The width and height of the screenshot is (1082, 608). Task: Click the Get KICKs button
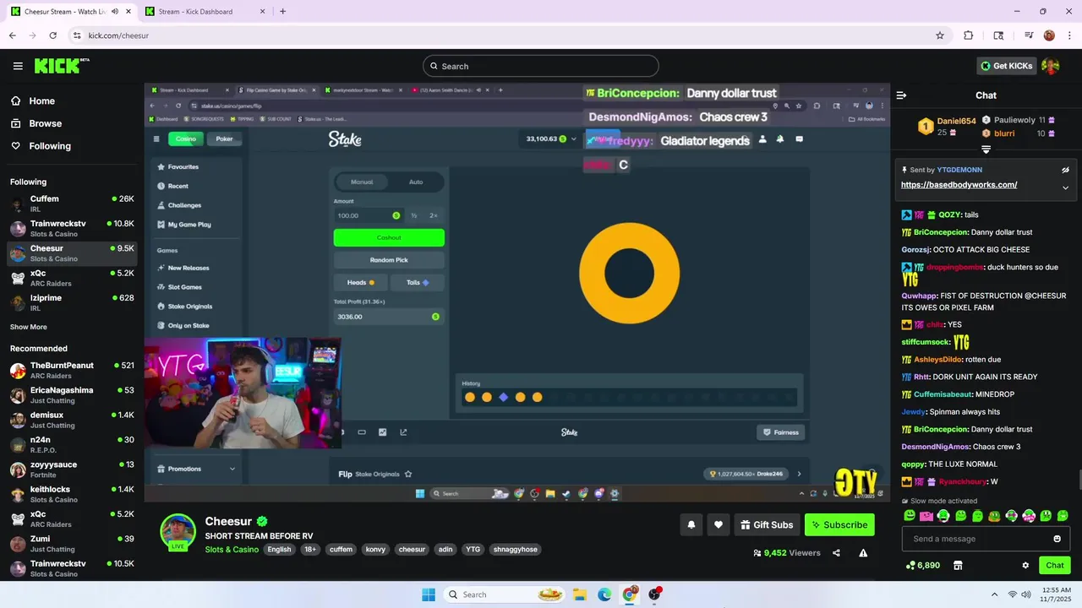1006,66
